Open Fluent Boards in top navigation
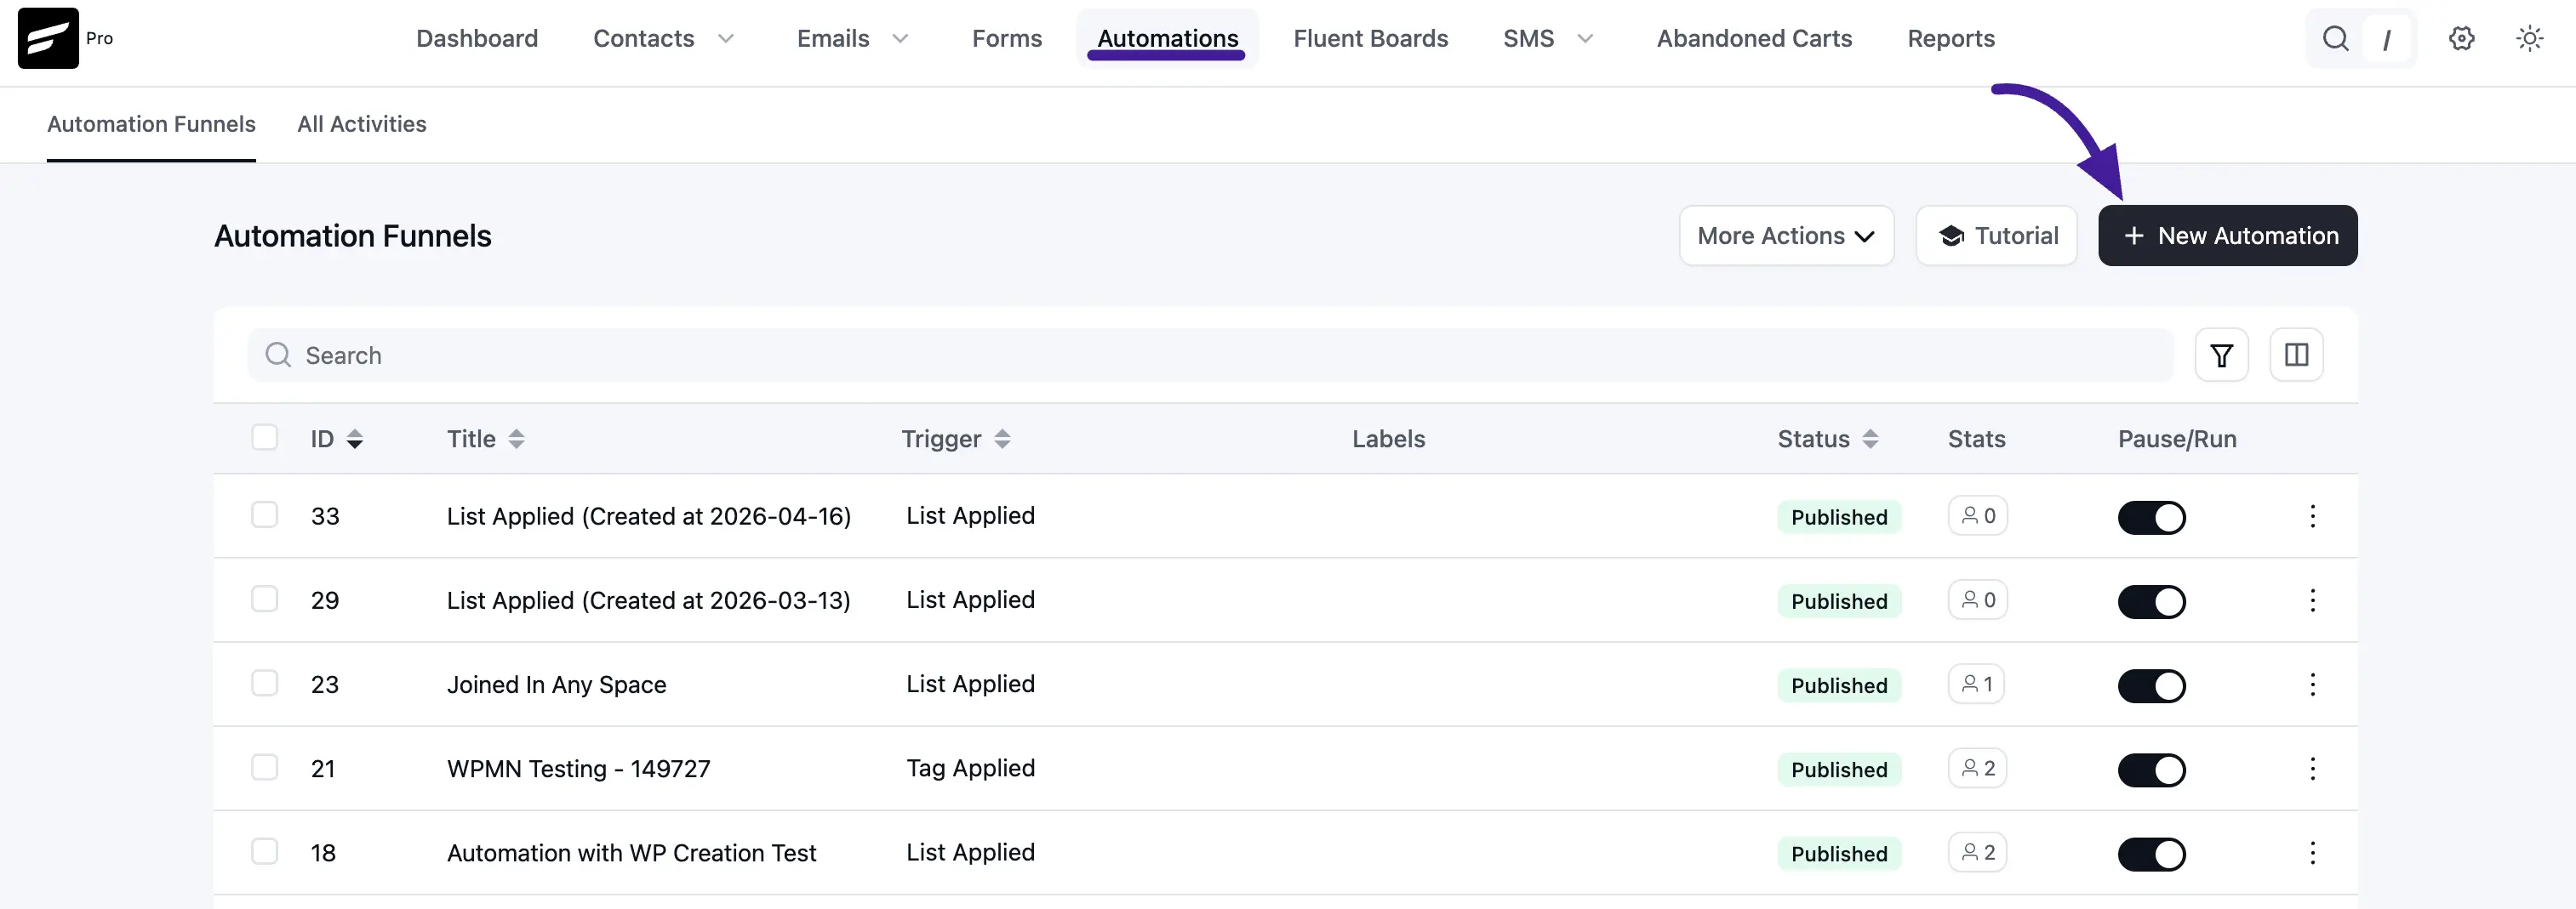 point(1370,39)
